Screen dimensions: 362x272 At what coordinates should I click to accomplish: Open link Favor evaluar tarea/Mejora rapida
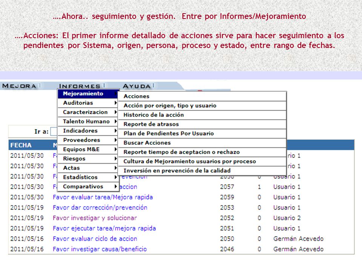(103, 197)
